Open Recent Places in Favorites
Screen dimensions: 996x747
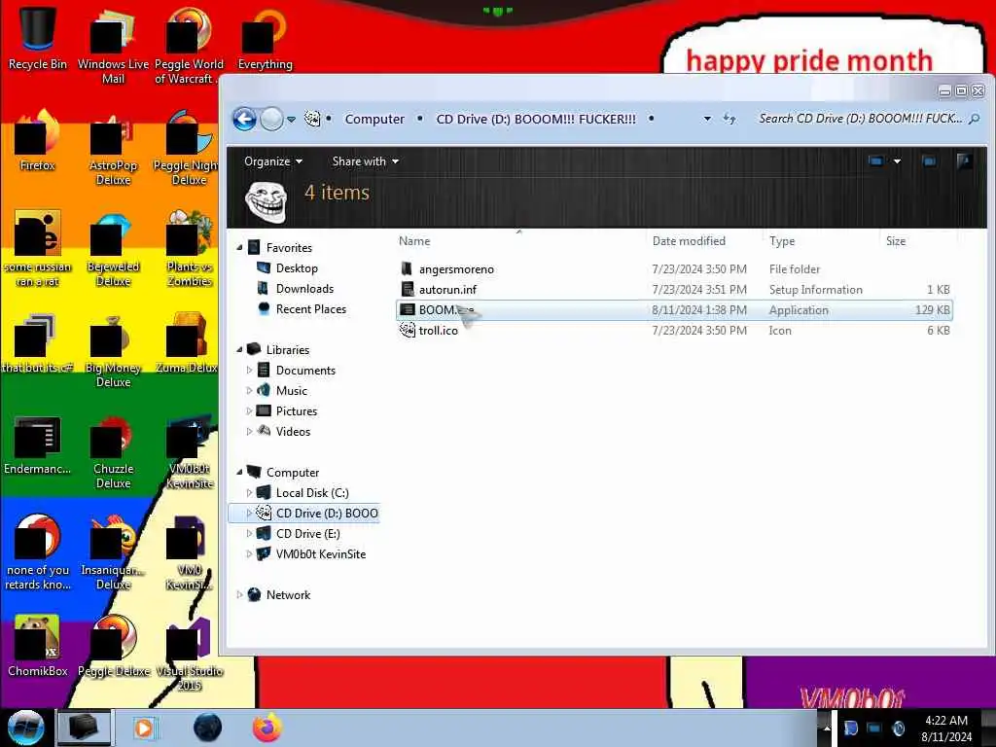(310, 308)
